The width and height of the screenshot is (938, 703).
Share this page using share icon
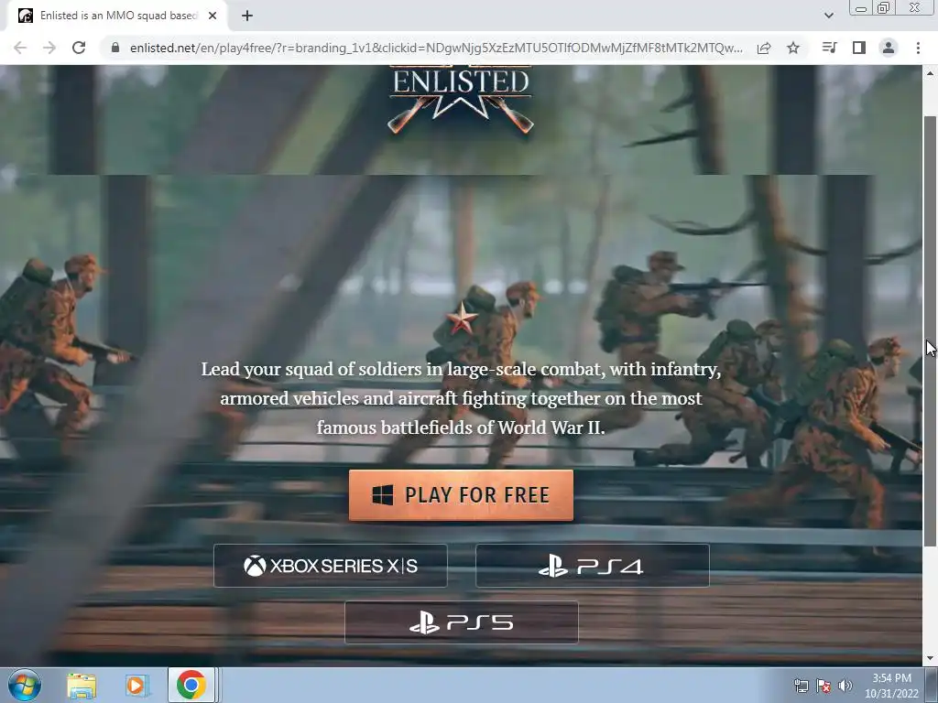tap(764, 48)
